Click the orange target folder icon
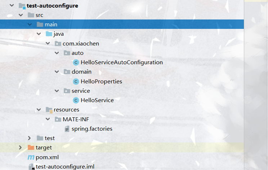 31,148
